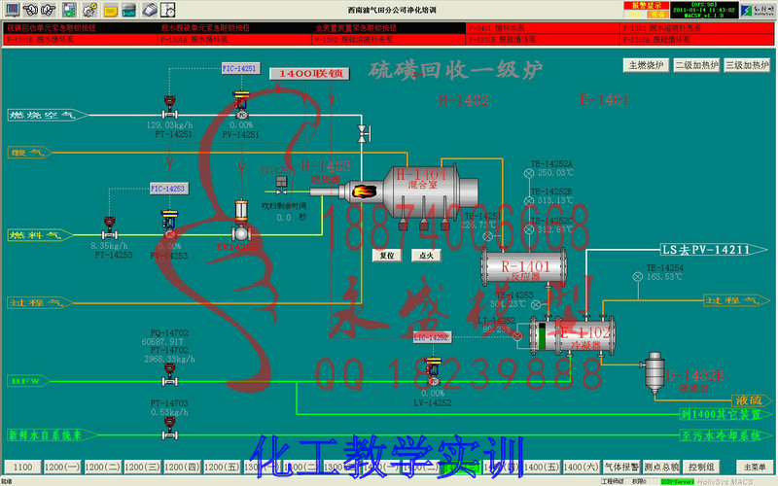This screenshot has height=486, width=778.
Task: Open the FIC-14251 controller faceplate
Action: (x=240, y=68)
